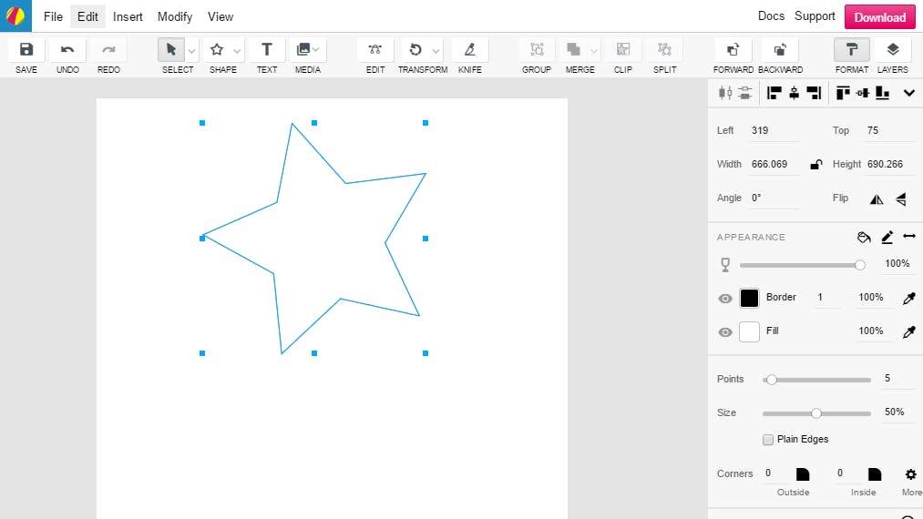The image size is (923, 519).
Task: Click the pencil border appearance icon
Action: tap(887, 237)
